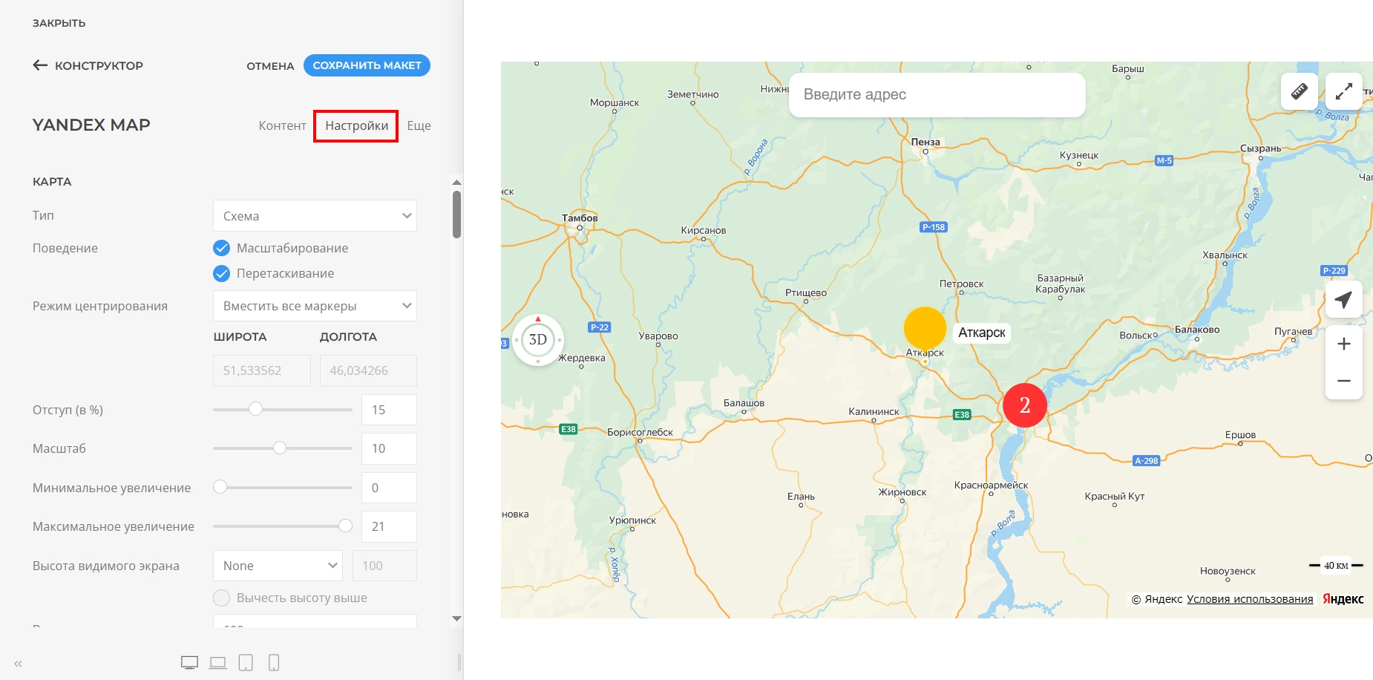This screenshot has height=680, width=1373.
Task: Select tablet device preview
Action: point(246,662)
